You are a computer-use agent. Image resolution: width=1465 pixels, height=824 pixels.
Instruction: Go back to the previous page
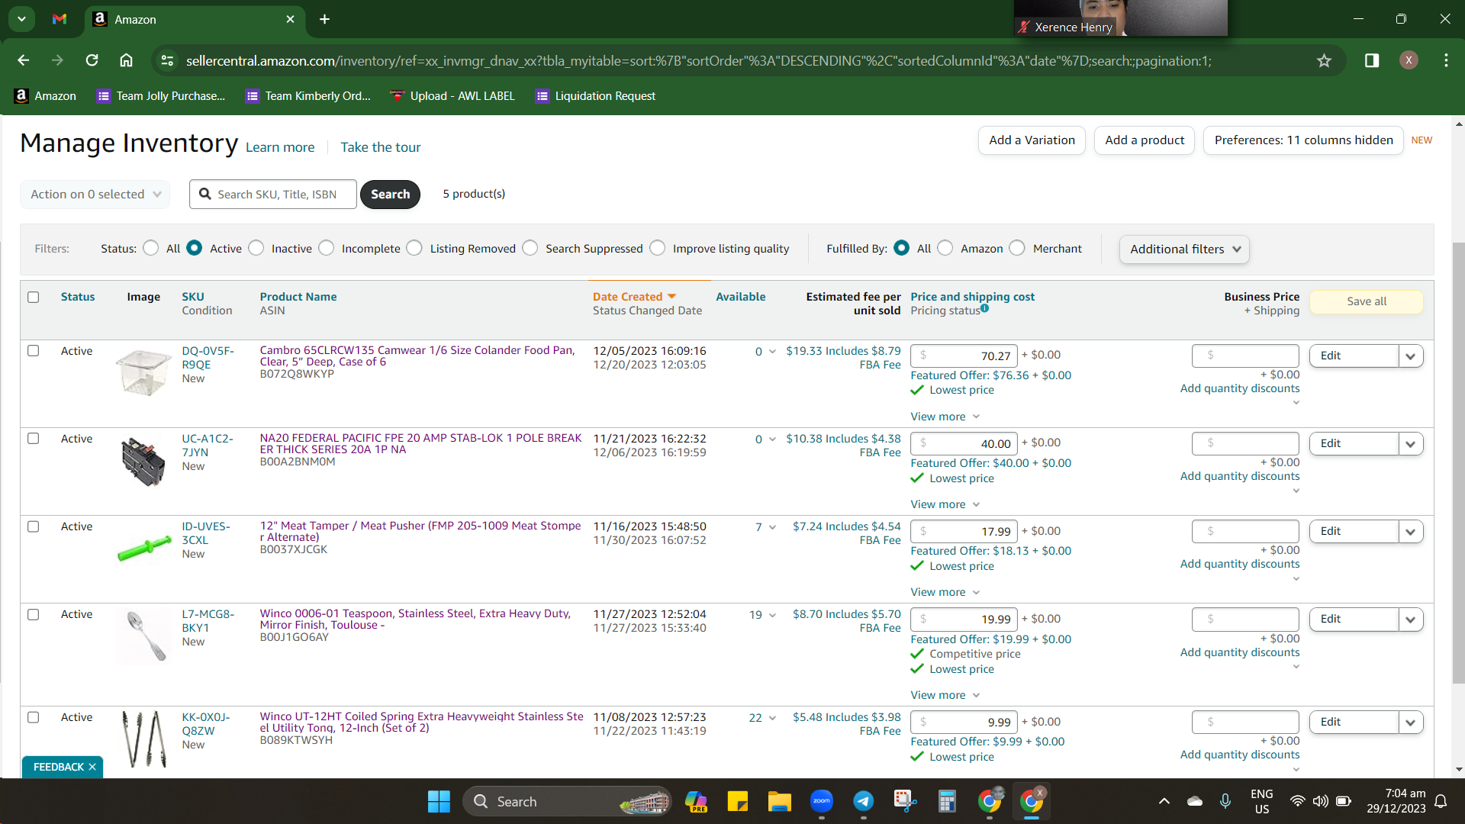tap(23, 60)
